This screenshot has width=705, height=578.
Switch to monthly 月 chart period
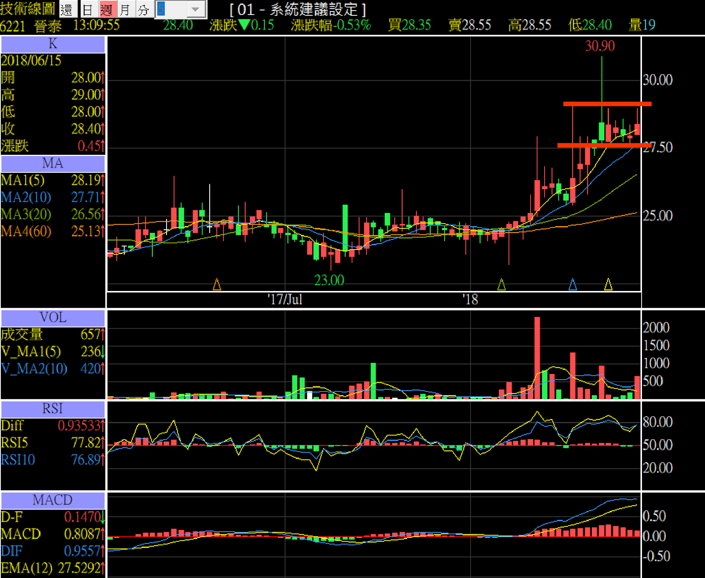(x=125, y=9)
